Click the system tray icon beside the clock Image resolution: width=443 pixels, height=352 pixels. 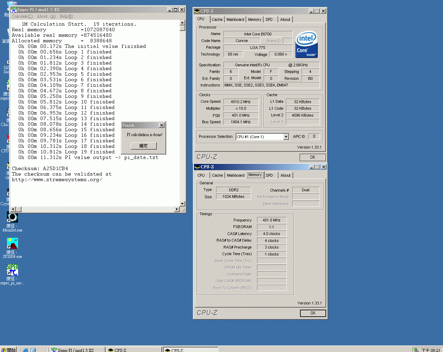point(416,350)
